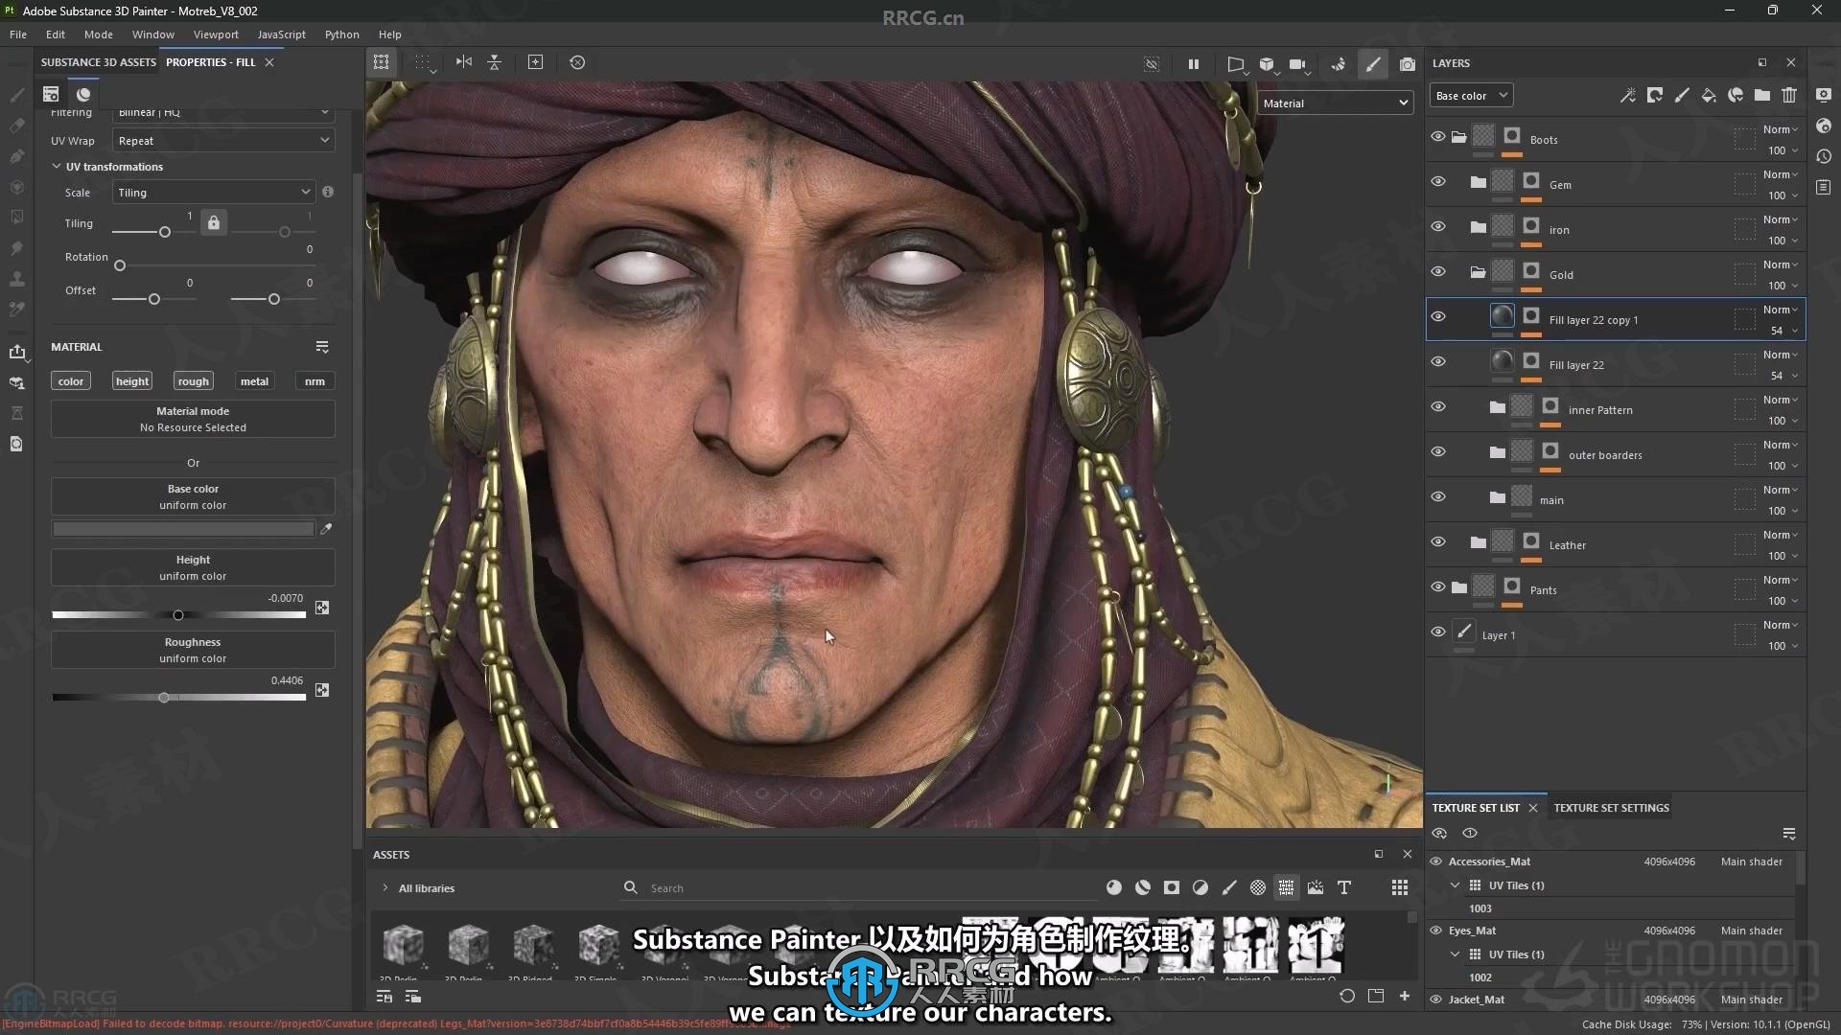Collapse the UV transformations section
Viewport: 1841px width, 1035px height.
coord(57,167)
